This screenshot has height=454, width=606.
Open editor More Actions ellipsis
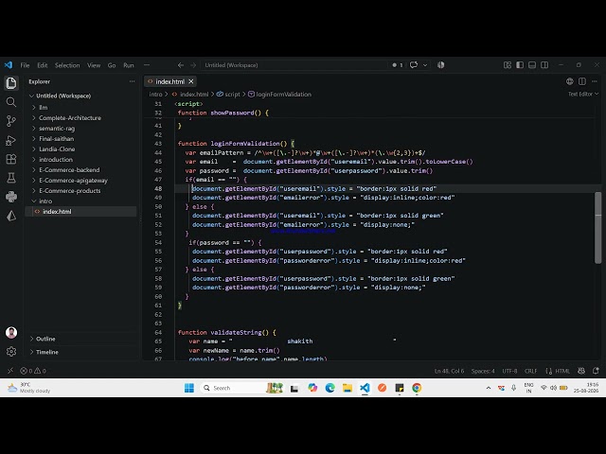[x=595, y=81]
